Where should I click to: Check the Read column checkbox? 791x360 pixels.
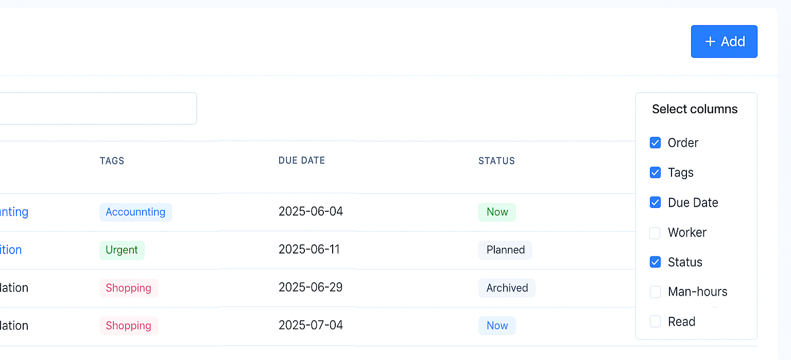point(655,321)
